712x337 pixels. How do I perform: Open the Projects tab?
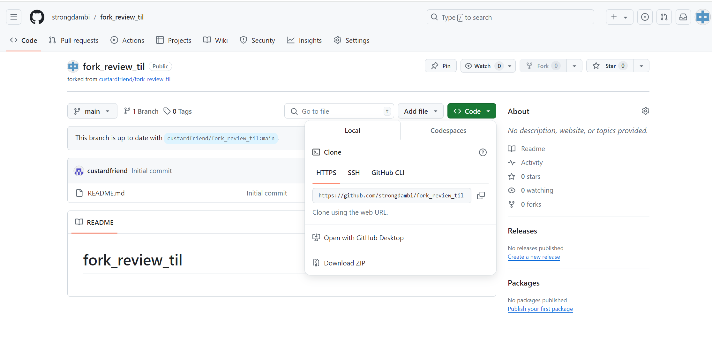point(174,41)
